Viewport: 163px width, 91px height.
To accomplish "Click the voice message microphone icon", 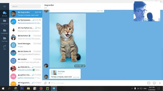I will 160,83.
